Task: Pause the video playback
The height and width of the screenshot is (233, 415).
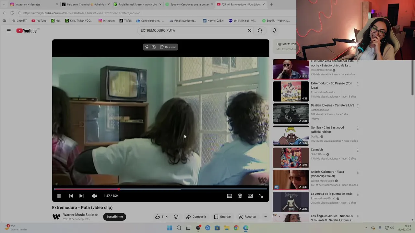Action: [x=59, y=196]
